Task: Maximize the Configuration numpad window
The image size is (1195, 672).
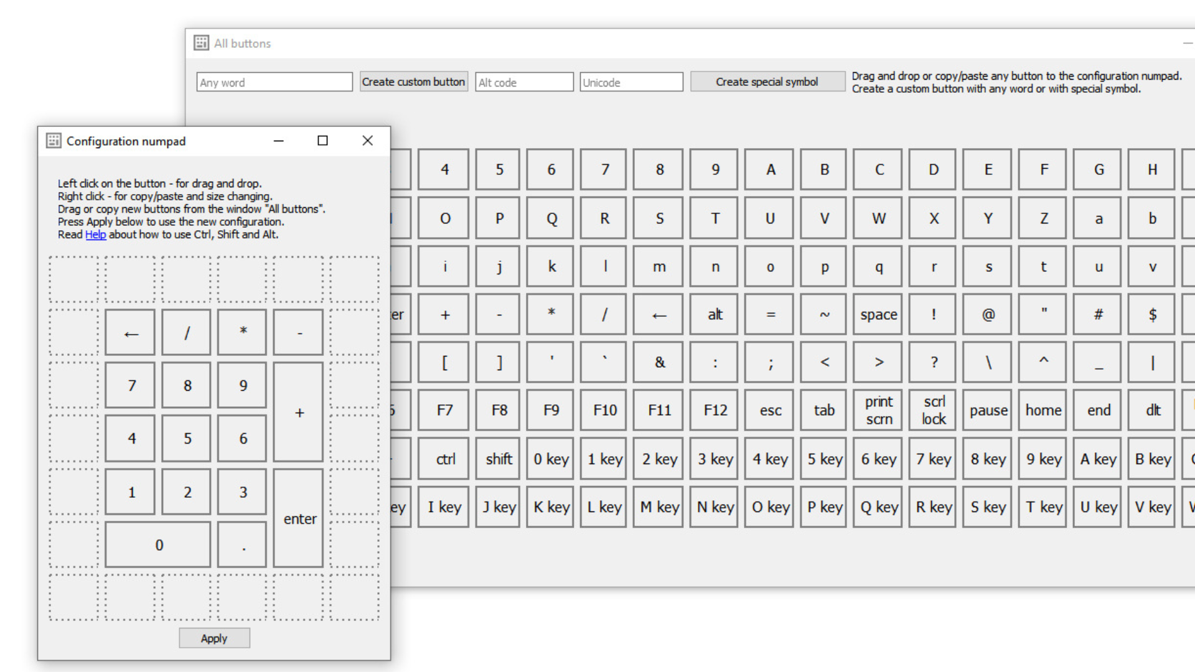Action: tap(322, 141)
